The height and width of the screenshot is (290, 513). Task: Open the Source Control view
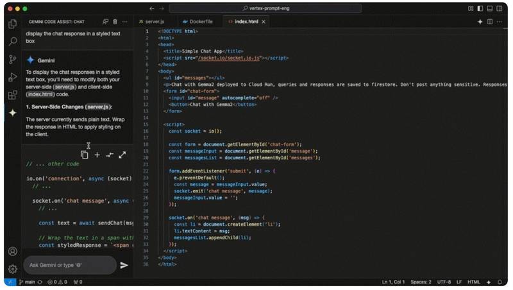(12, 59)
